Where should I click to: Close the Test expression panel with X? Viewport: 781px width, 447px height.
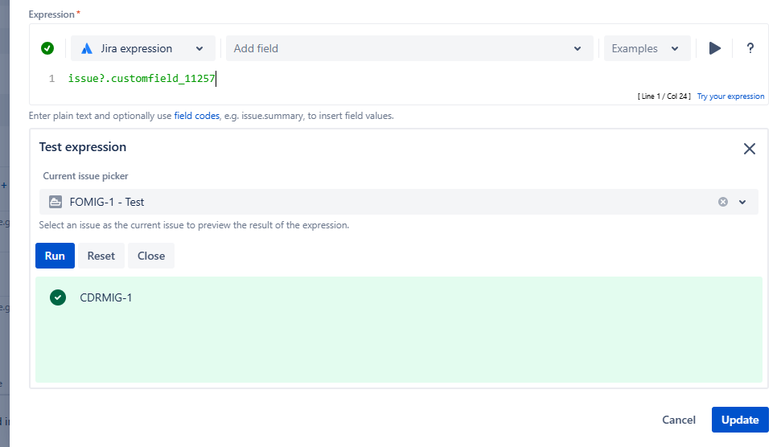click(x=749, y=149)
